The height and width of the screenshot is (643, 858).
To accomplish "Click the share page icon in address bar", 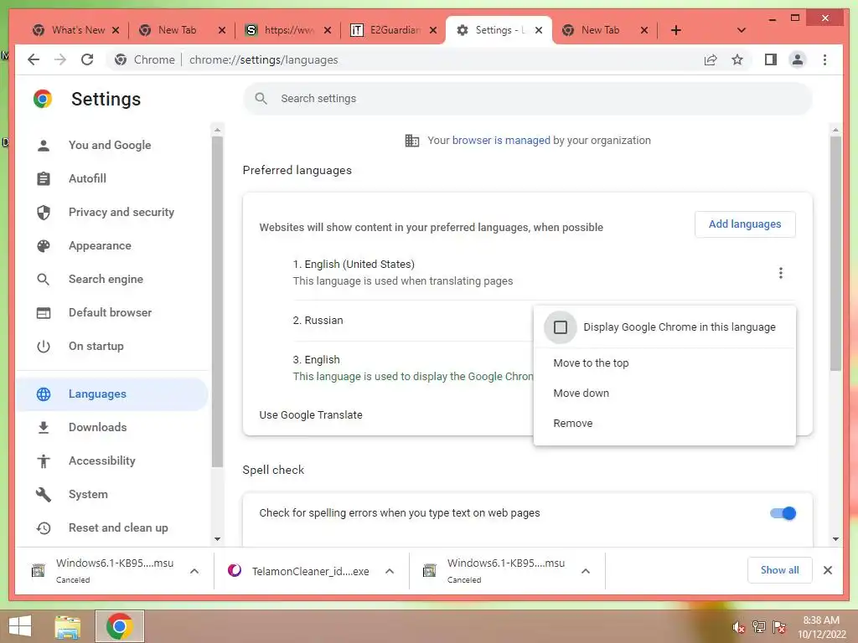I will pyautogui.click(x=711, y=59).
